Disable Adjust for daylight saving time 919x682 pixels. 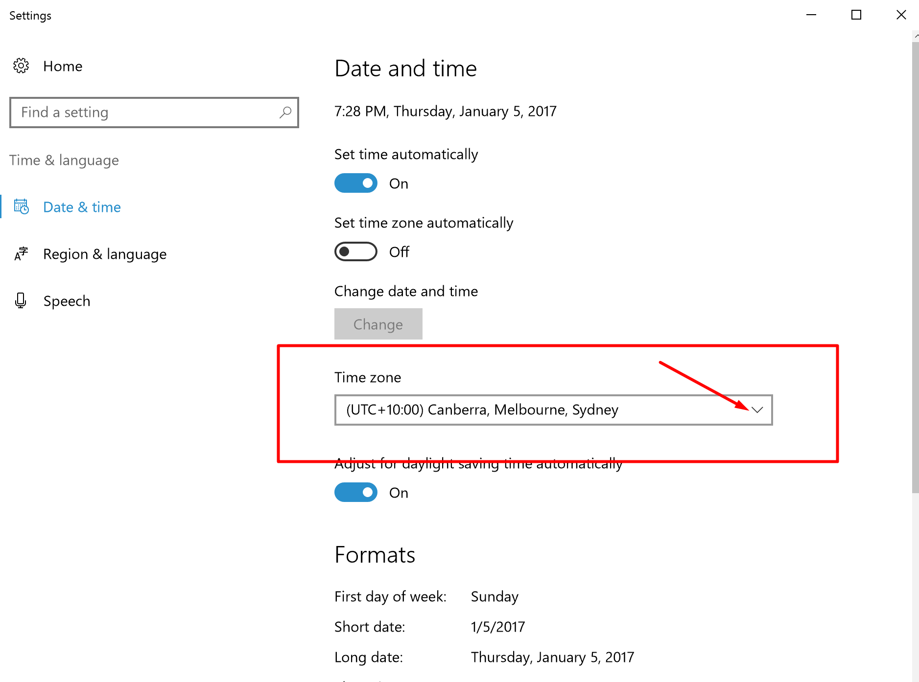click(x=355, y=492)
